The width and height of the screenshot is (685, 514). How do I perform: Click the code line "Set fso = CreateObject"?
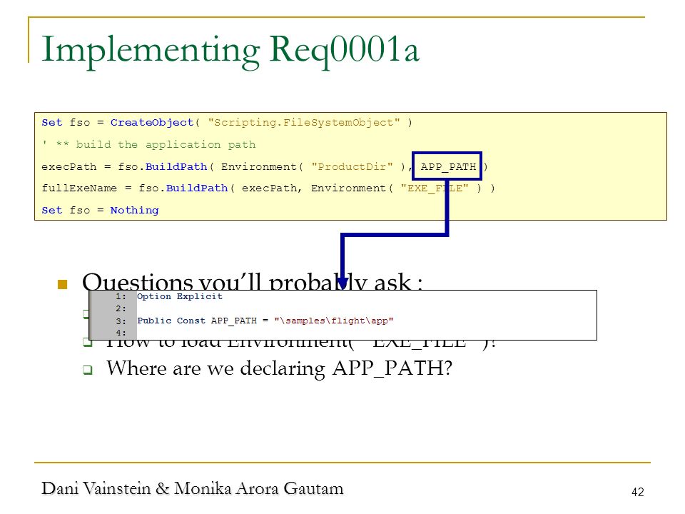pos(227,123)
